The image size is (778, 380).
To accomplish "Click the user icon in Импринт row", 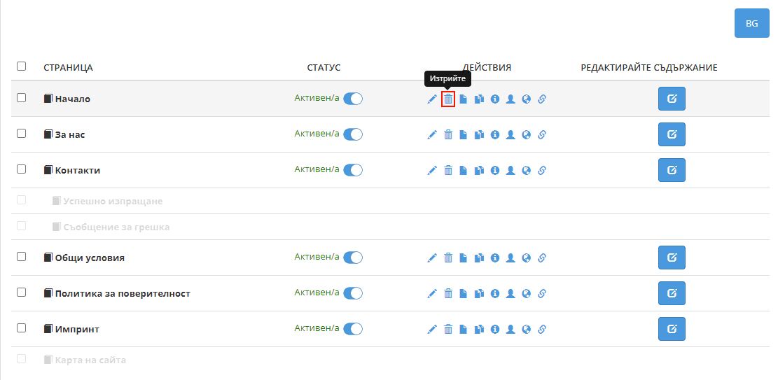I will (510, 329).
